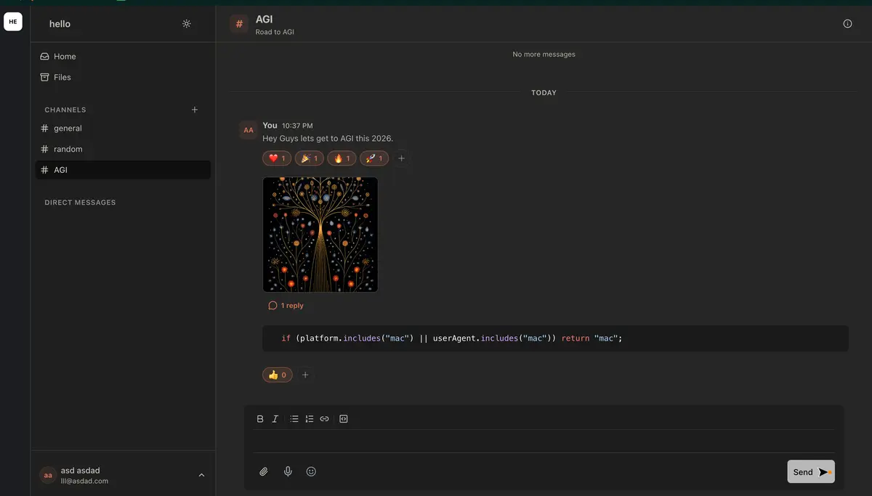Add a new channel with the plus button
Screen dimensions: 872x496
tap(194, 109)
